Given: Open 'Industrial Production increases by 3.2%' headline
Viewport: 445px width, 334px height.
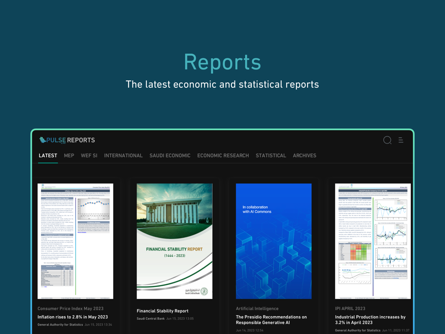Looking at the screenshot, I should pyautogui.click(x=370, y=320).
